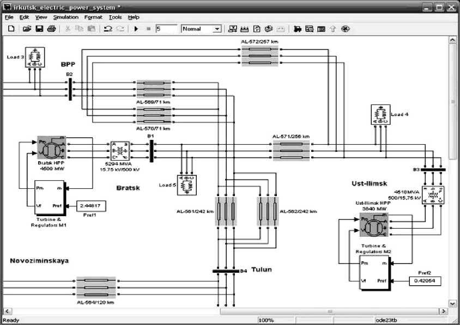Viewport: 460px width, 325px height.
Task: Select the AL-572/257 km line block
Action: [260, 56]
